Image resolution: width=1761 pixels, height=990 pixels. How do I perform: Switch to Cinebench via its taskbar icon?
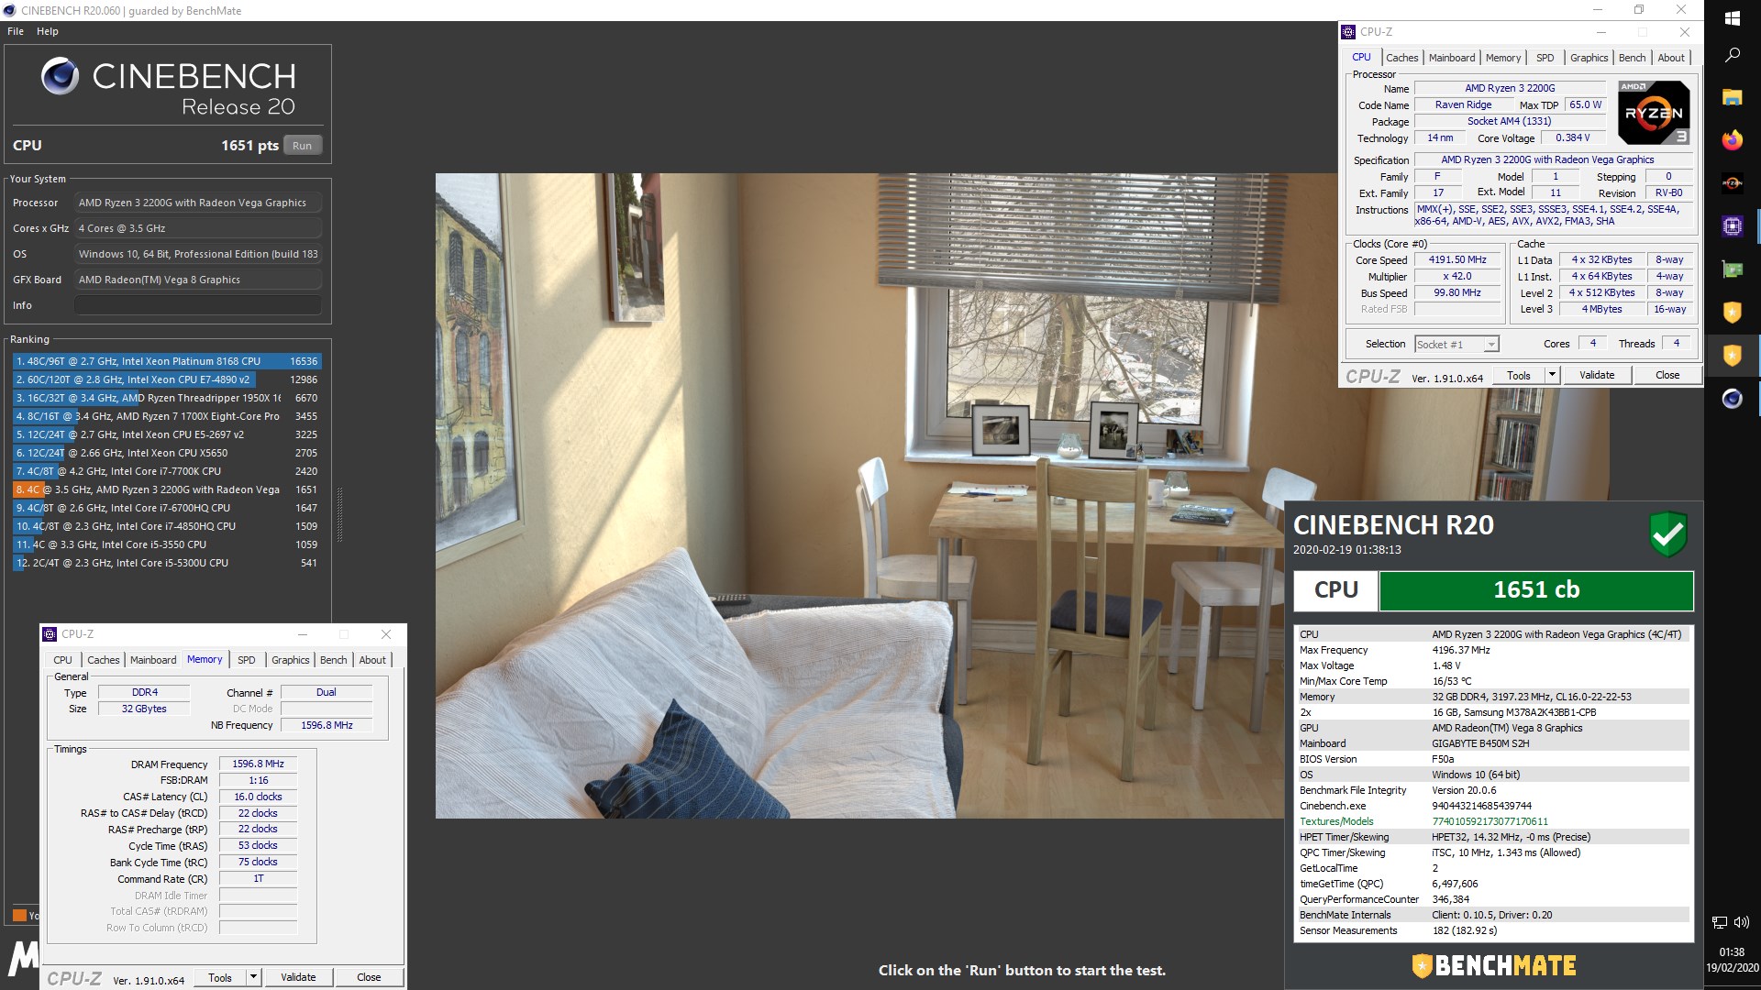(x=1732, y=399)
